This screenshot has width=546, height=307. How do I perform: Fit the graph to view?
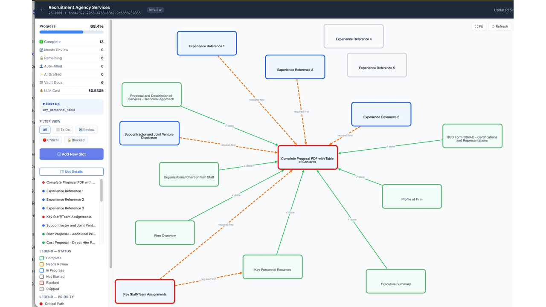[x=479, y=26]
